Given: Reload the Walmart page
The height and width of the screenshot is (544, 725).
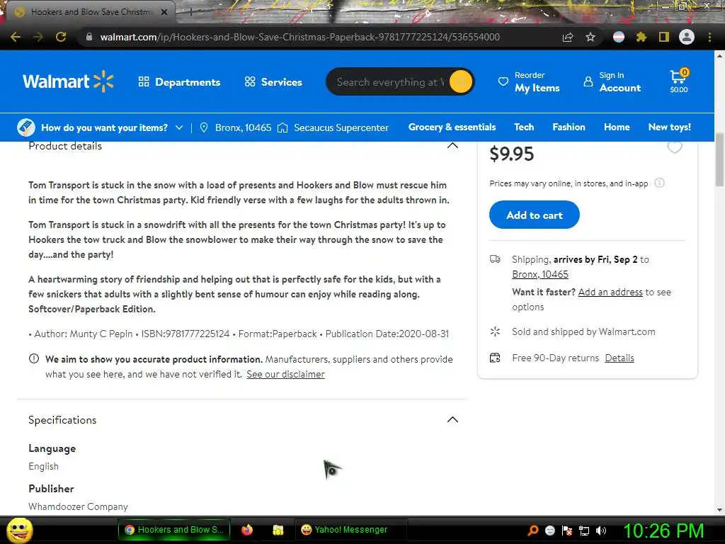Looking at the screenshot, I should click(x=61, y=37).
